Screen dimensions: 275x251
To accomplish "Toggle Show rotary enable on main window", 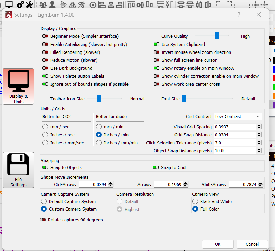I will (157, 68).
